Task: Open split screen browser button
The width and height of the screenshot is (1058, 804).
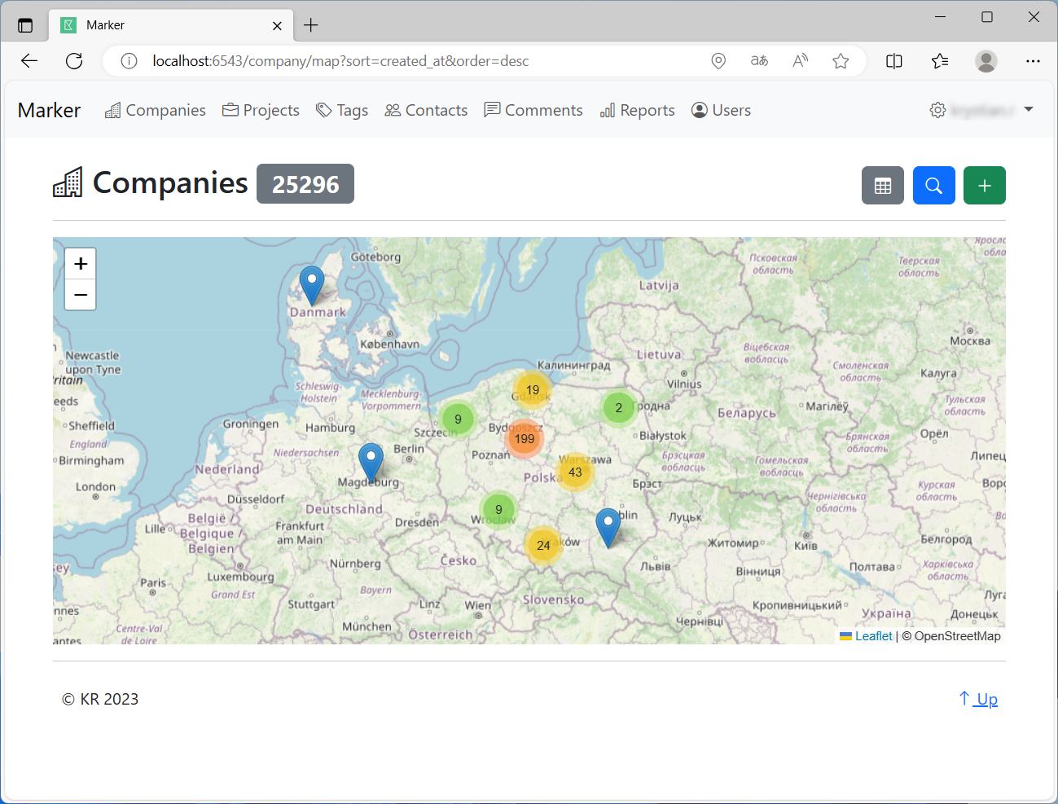Action: 894,61
